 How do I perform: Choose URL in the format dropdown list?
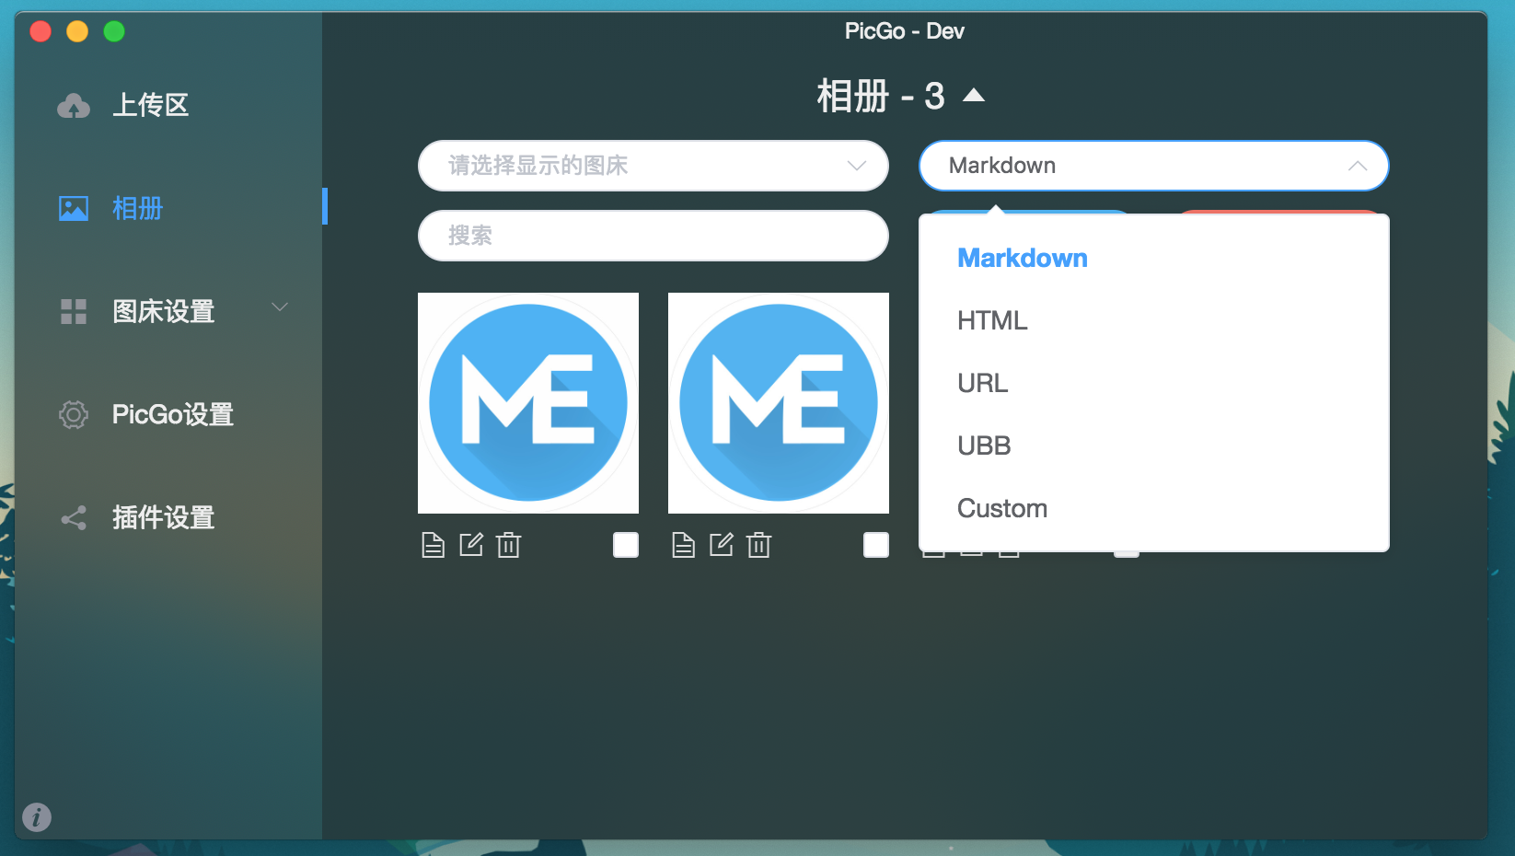click(983, 383)
